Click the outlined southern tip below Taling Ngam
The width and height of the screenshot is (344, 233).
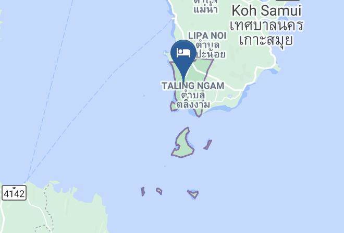coord(199,112)
